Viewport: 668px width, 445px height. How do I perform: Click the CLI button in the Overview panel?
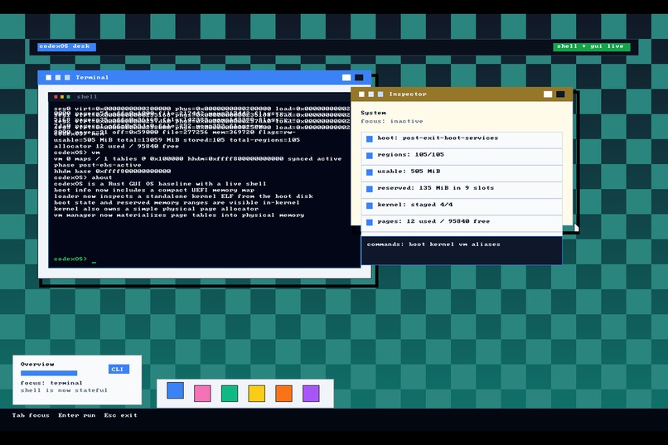[x=119, y=370]
